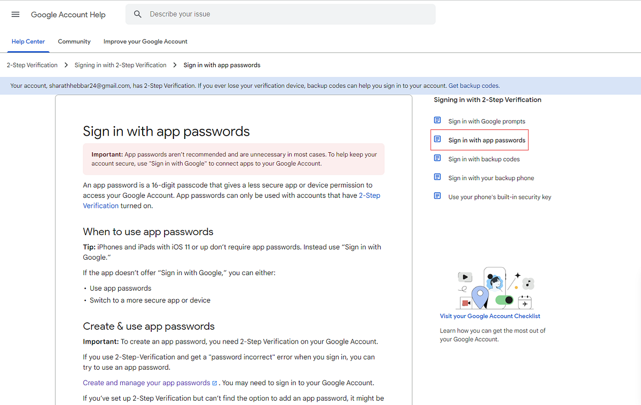Select Sign in with Google prompts in sidebar
Image resolution: width=641 pixels, height=405 pixels.
tap(486, 121)
